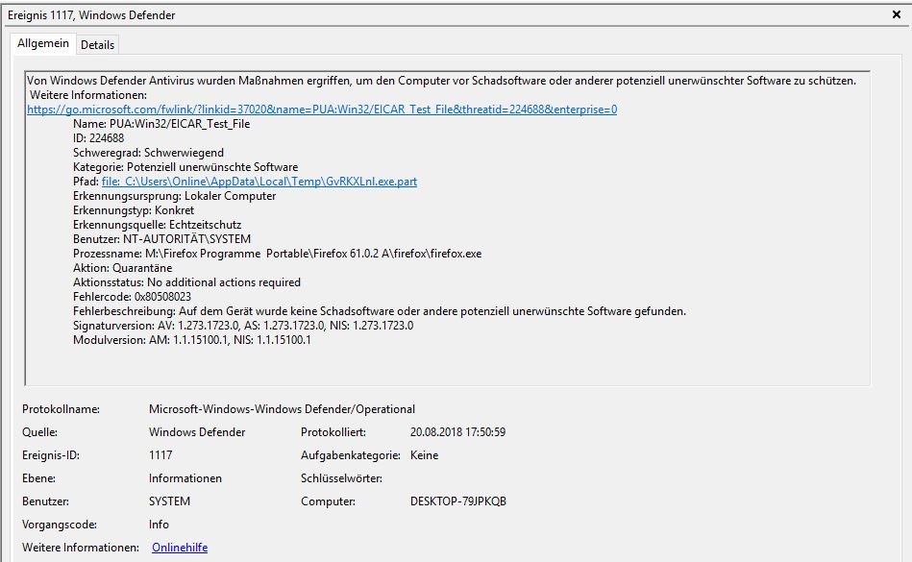This screenshot has height=562, width=912.
Task: Click the Vorgangscode value Info
Action: (x=159, y=525)
